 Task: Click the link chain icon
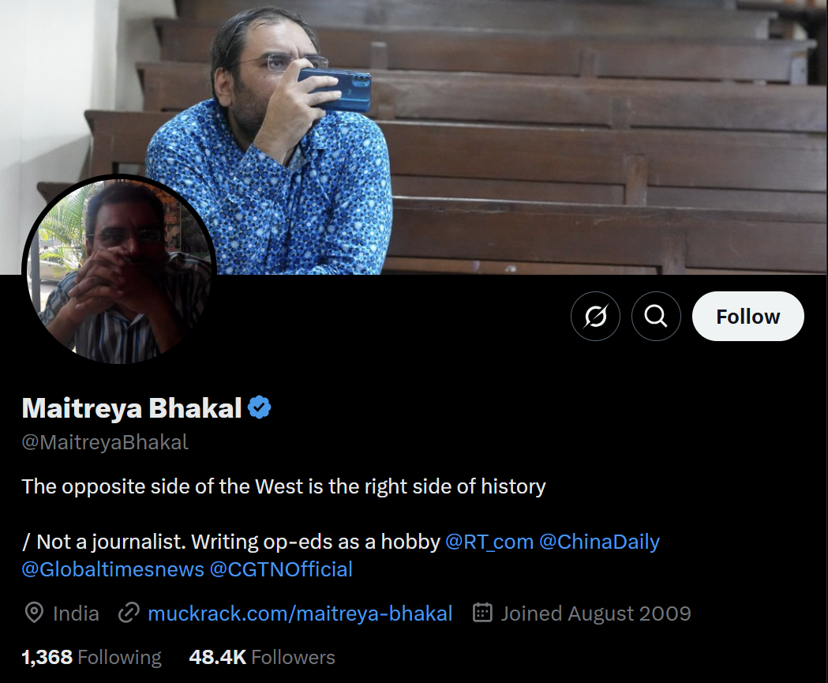pyautogui.click(x=129, y=613)
